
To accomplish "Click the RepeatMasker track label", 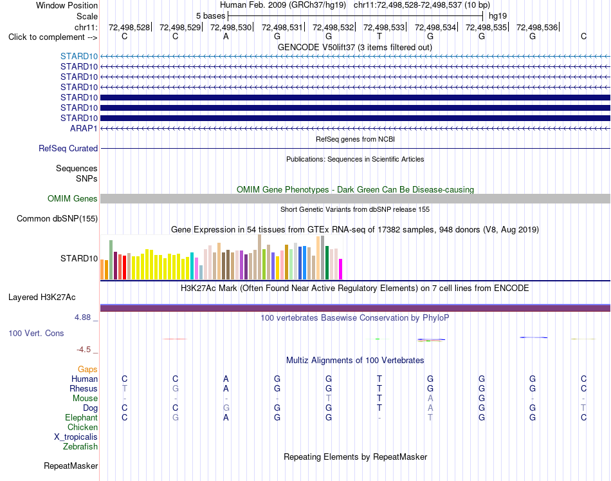I will click(x=71, y=466).
